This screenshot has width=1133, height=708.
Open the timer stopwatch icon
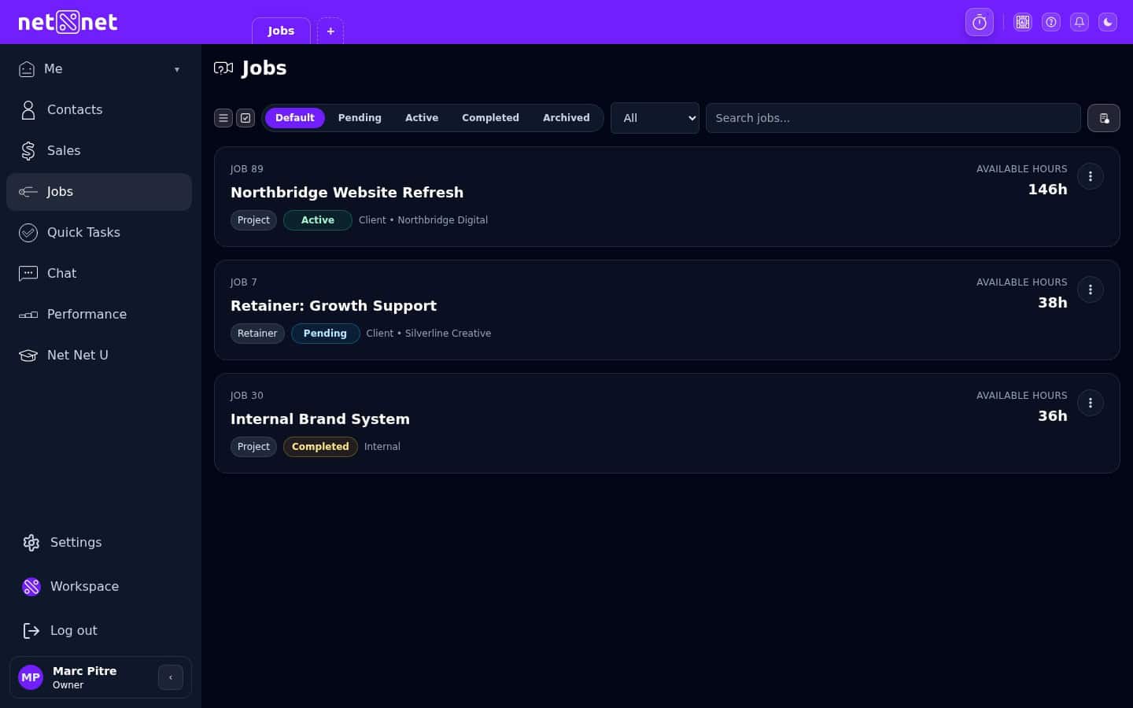(979, 22)
